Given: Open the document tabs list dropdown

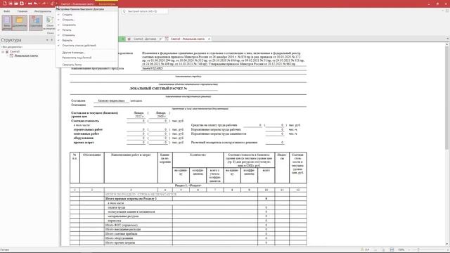Looking at the screenshot, I should pyautogui.click(x=447, y=39).
